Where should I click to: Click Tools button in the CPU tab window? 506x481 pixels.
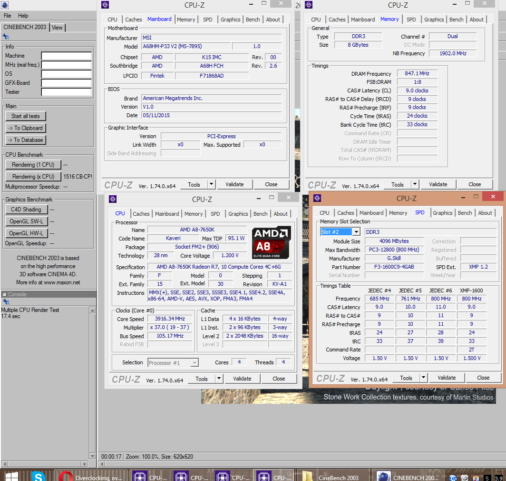pos(201,379)
